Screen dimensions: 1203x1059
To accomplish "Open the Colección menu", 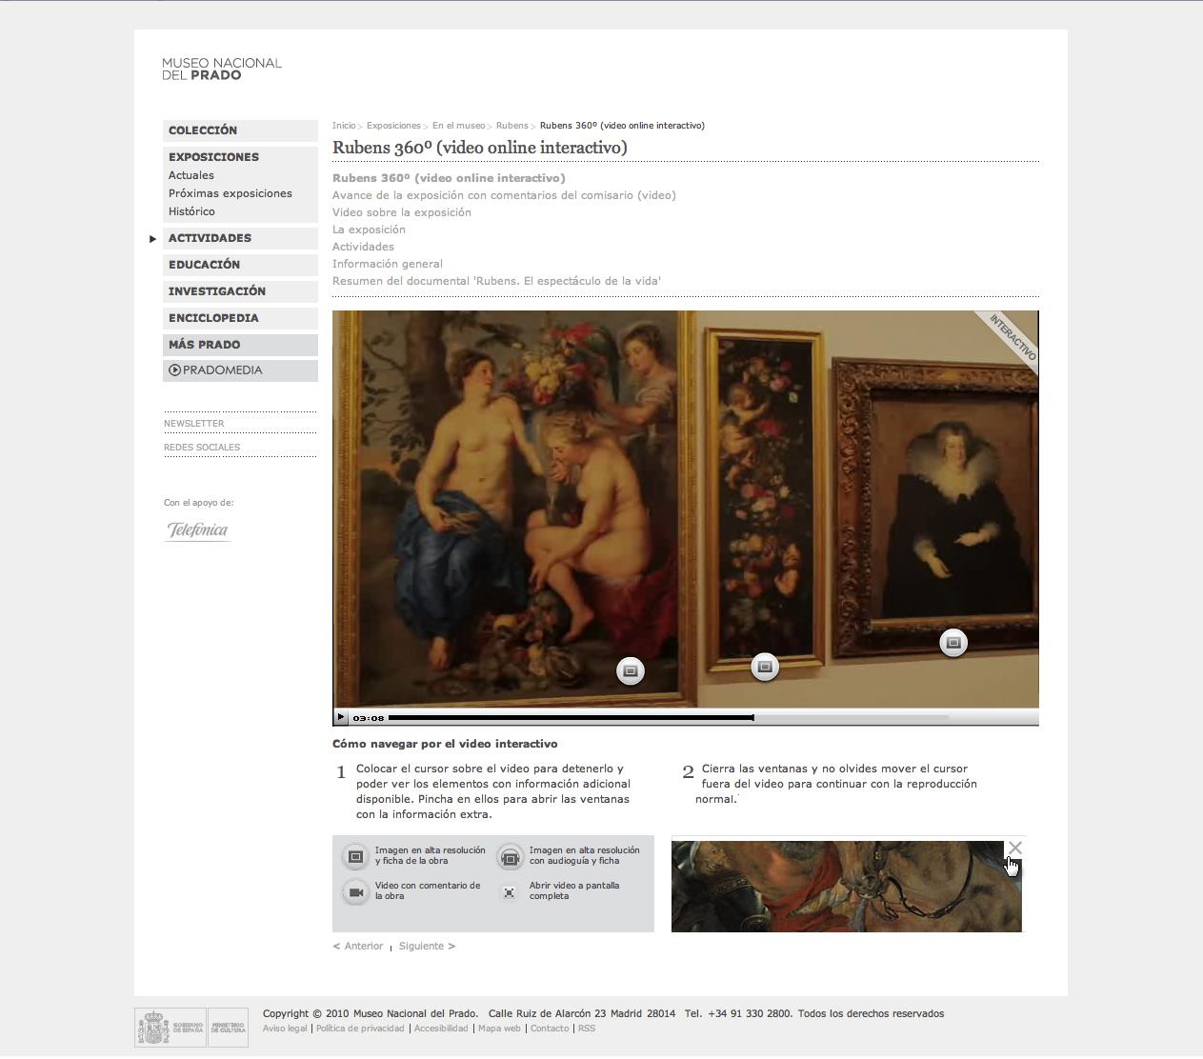I will click(240, 130).
